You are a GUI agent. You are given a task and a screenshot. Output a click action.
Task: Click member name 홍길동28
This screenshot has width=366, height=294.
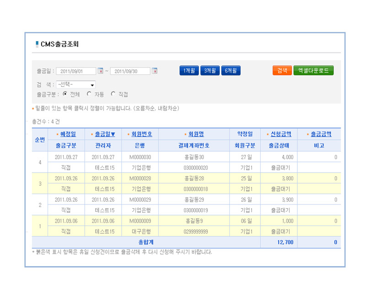[194, 178]
